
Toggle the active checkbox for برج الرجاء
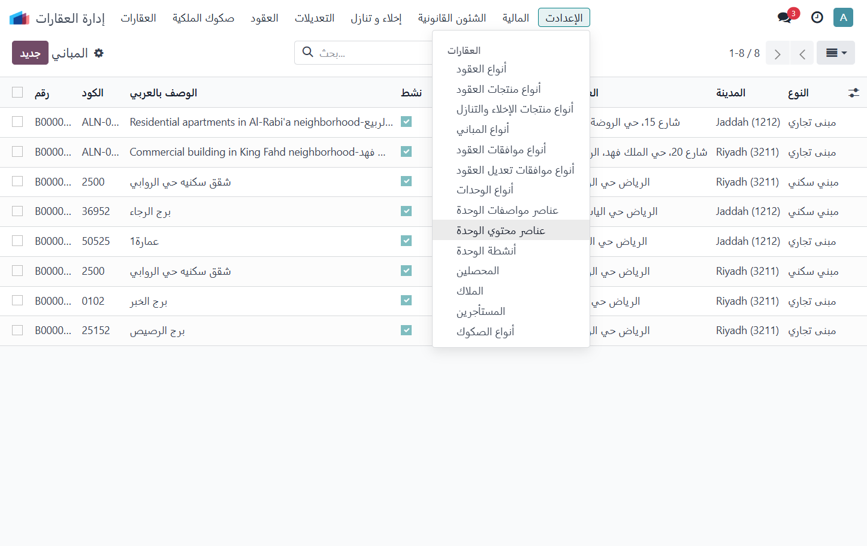point(406,211)
